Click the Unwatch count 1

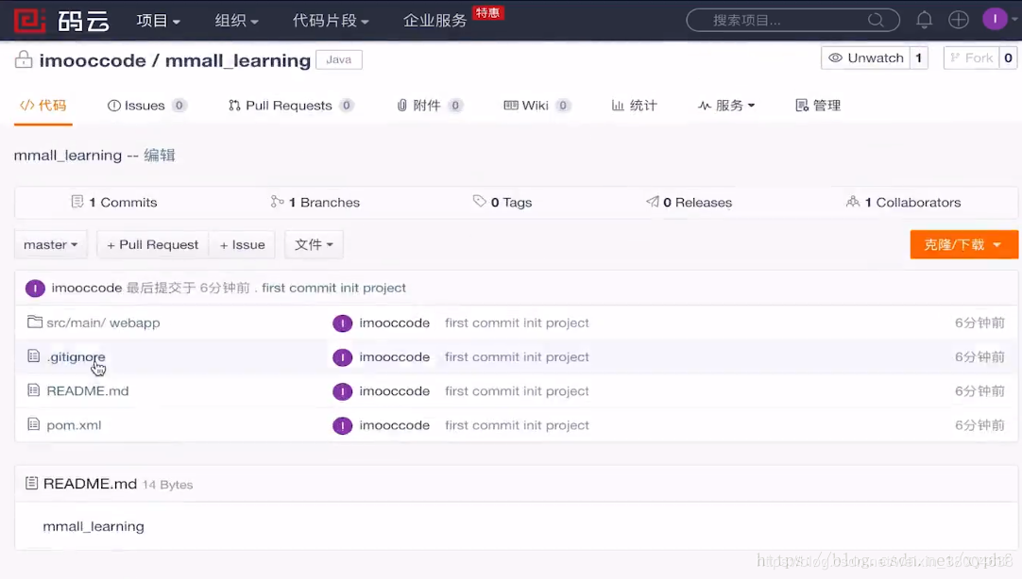click(919, 58)
